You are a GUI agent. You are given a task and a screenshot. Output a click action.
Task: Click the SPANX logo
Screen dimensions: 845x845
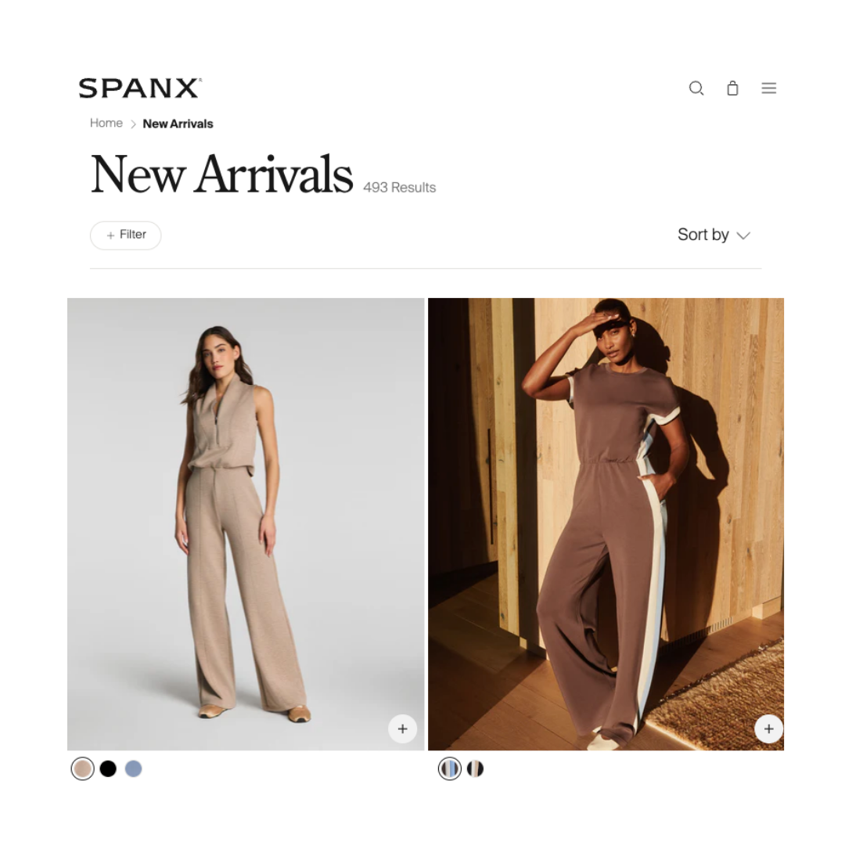tap(140, 88)
